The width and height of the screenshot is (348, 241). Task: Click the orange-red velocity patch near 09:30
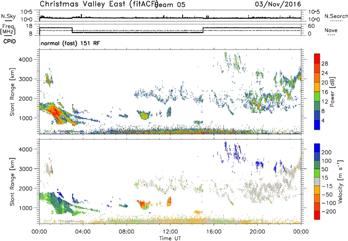pyautogui.click(x=143, y=204)
